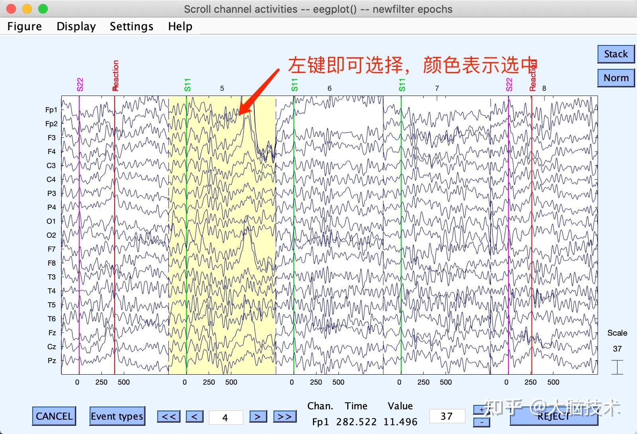Open the Event types window

[117, 416]
